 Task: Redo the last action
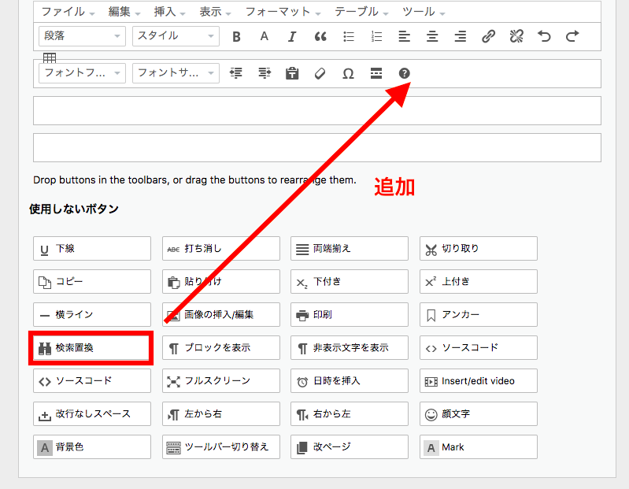(572, 36)
